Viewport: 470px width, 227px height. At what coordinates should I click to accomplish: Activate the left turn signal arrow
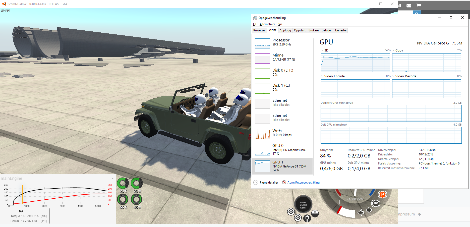pyautogui.click(x=361, y=213)
